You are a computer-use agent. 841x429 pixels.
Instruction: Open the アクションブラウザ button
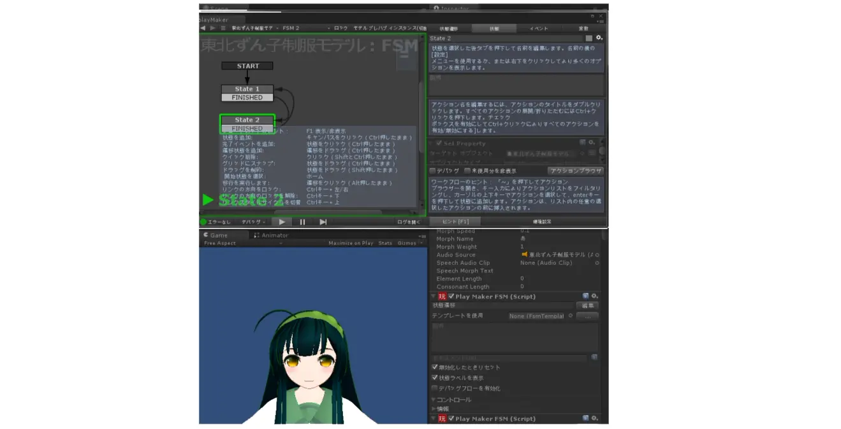576,171
